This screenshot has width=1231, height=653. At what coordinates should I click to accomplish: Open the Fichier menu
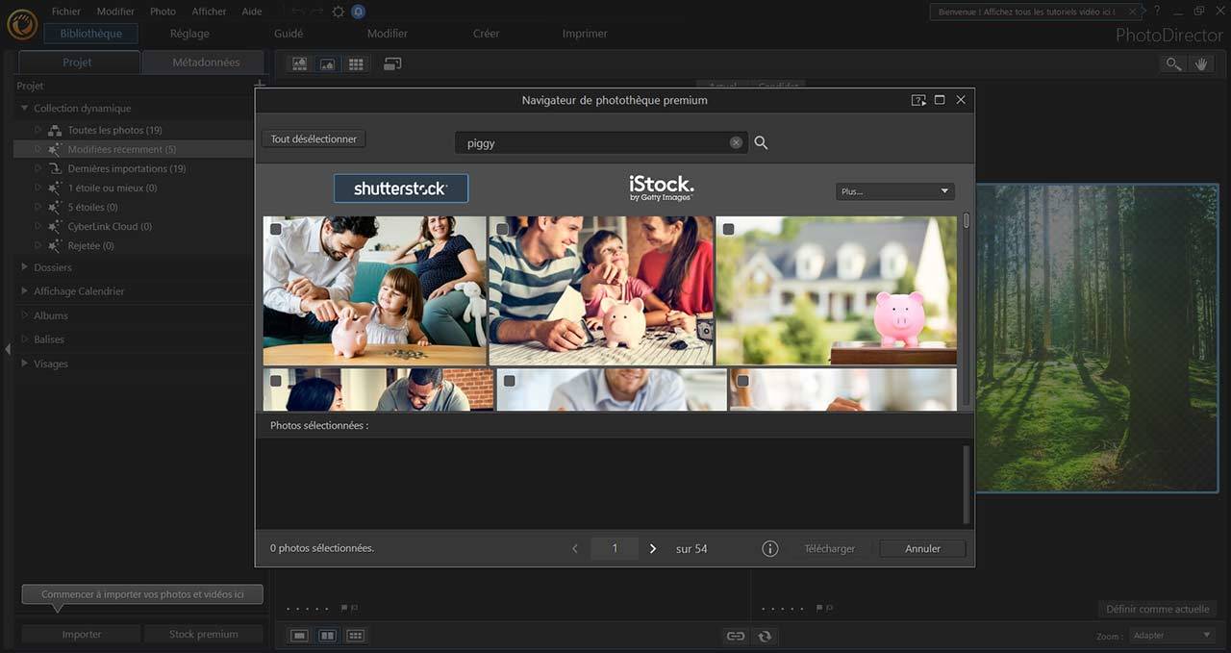66,12
